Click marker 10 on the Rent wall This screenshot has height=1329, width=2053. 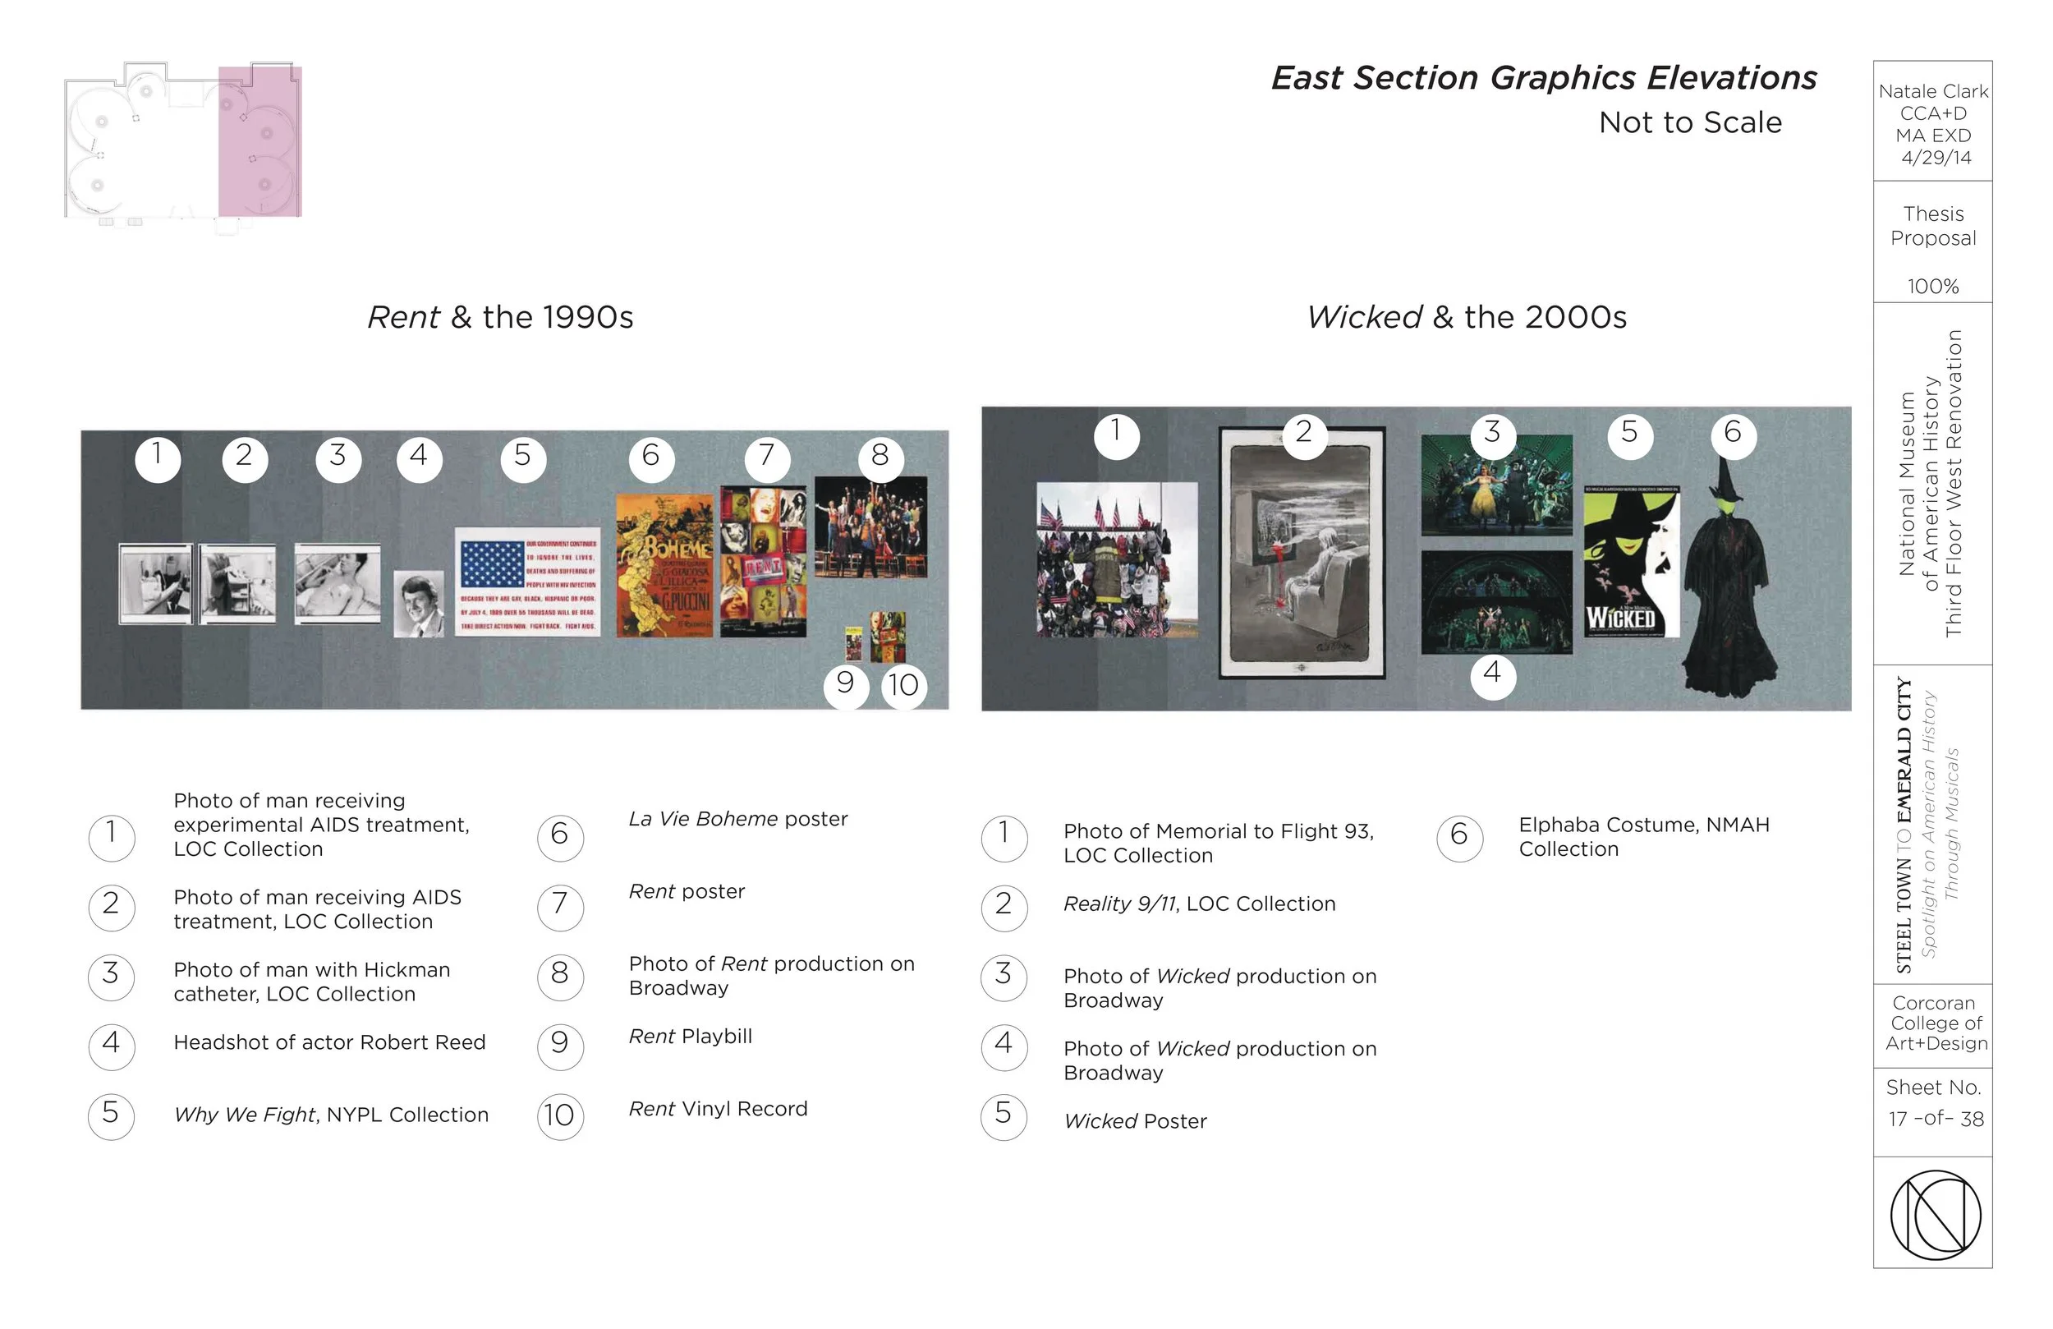[904, 686]
